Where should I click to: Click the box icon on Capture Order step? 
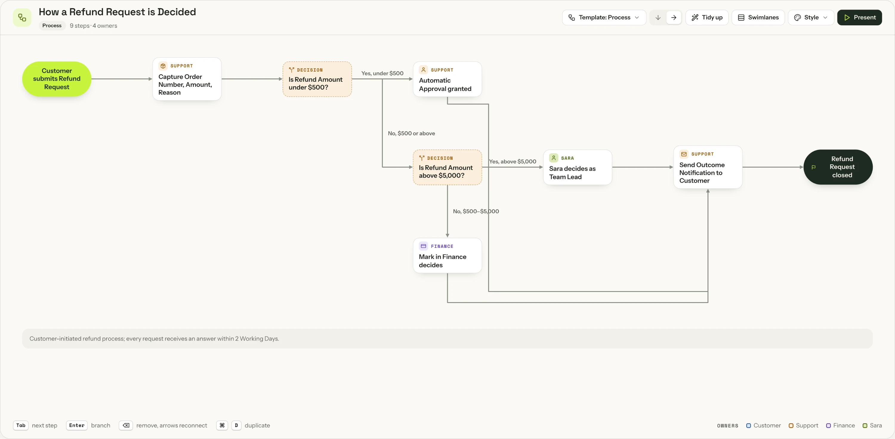click(163, 66)
